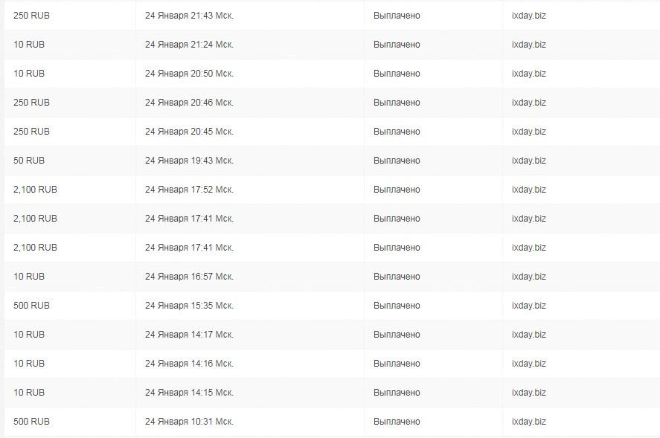This screenshot has width=660, height=438.
Task: Open ixday.biz link in the 15:35 row
Action: click(529, 306)
